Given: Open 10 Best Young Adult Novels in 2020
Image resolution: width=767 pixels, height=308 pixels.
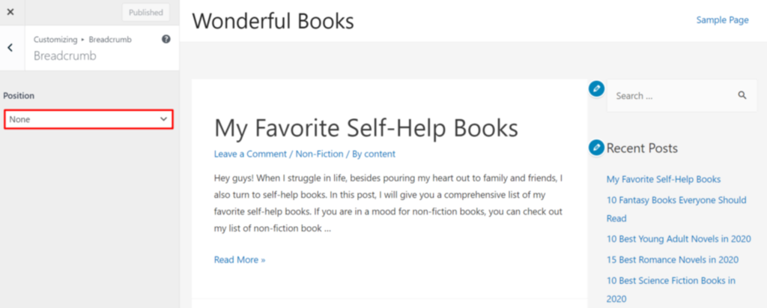Looking at the screenshot, I should (678, 238).
